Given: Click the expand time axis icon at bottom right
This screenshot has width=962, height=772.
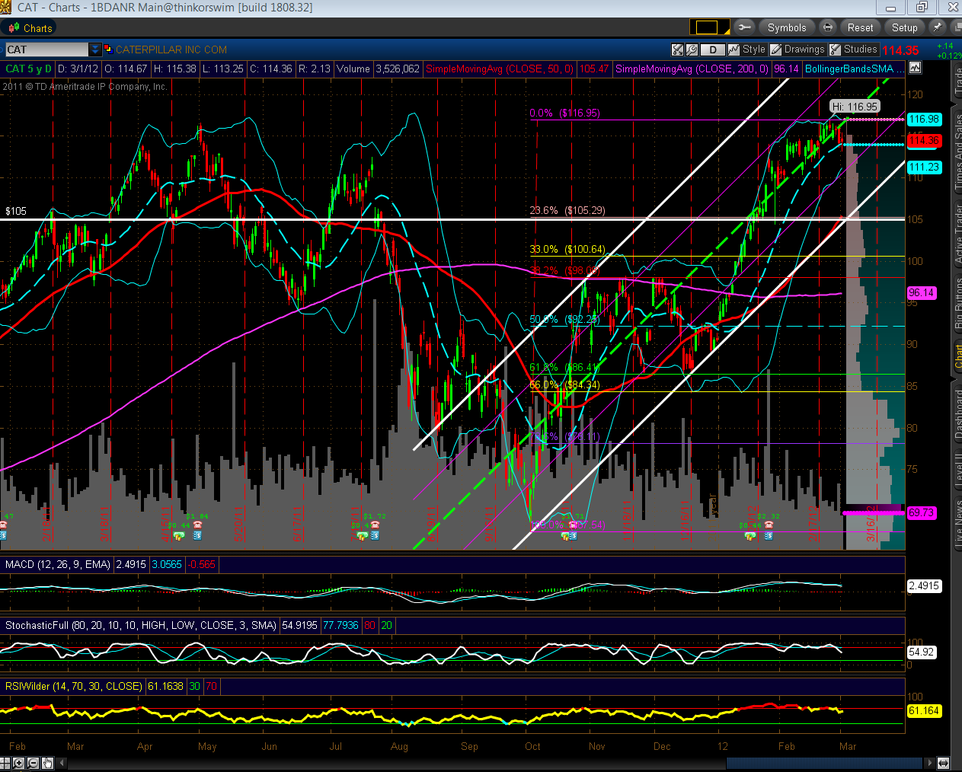Looking at the screenshot, I should 943,763.
